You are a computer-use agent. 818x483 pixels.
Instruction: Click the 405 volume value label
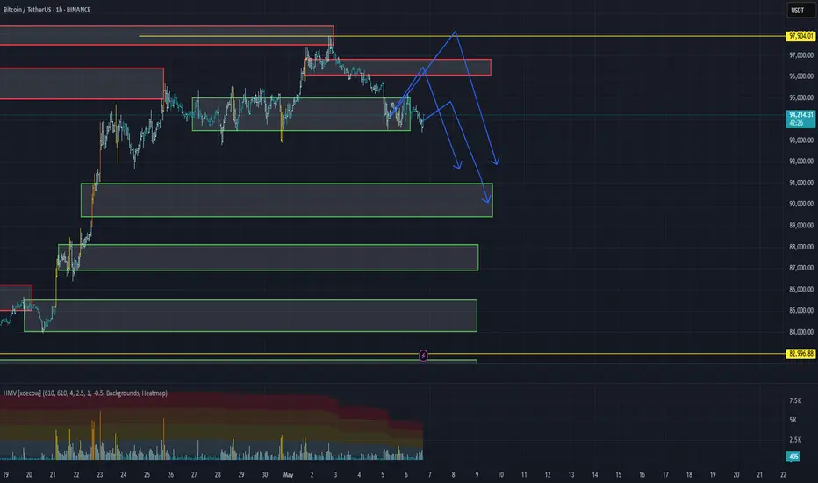(x=793, y=457)
